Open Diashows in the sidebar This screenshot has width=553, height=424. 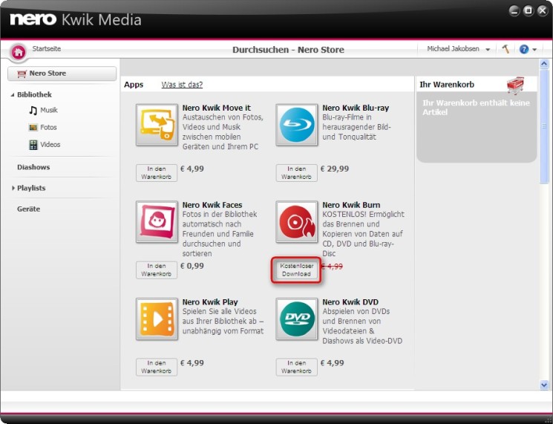[x=33, y=167]
